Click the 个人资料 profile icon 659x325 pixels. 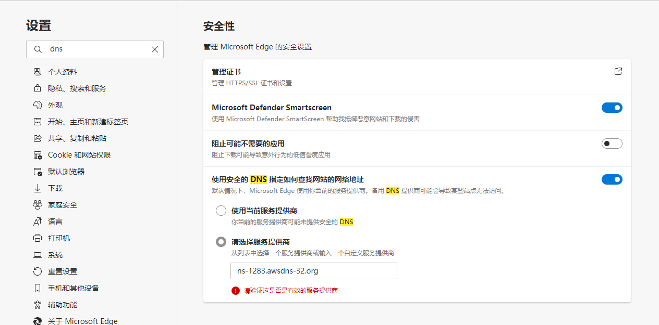point(38,72)
